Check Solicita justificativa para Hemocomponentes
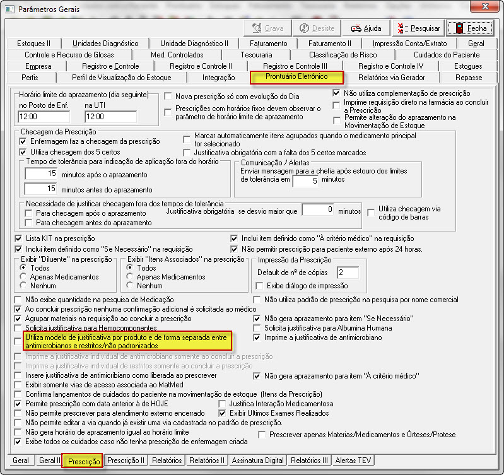The image size is (504, 475). tap(18, 328)
